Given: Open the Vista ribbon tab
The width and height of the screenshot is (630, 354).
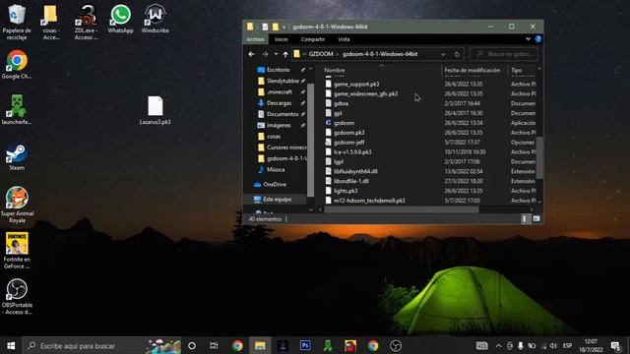Looking at the screenshot, I should (344, 39).
